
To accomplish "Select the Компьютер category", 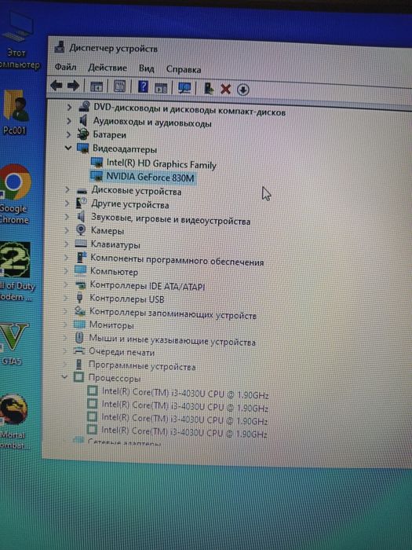I will pyautogui.click(x=114, y=272).
